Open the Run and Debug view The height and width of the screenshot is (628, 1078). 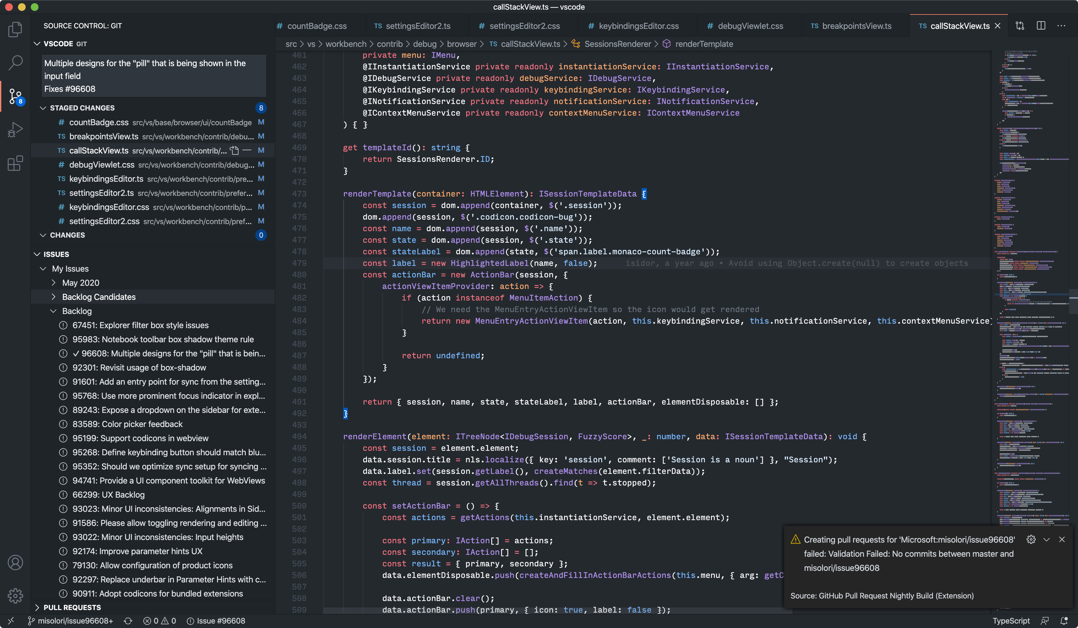tap(15, 129)
